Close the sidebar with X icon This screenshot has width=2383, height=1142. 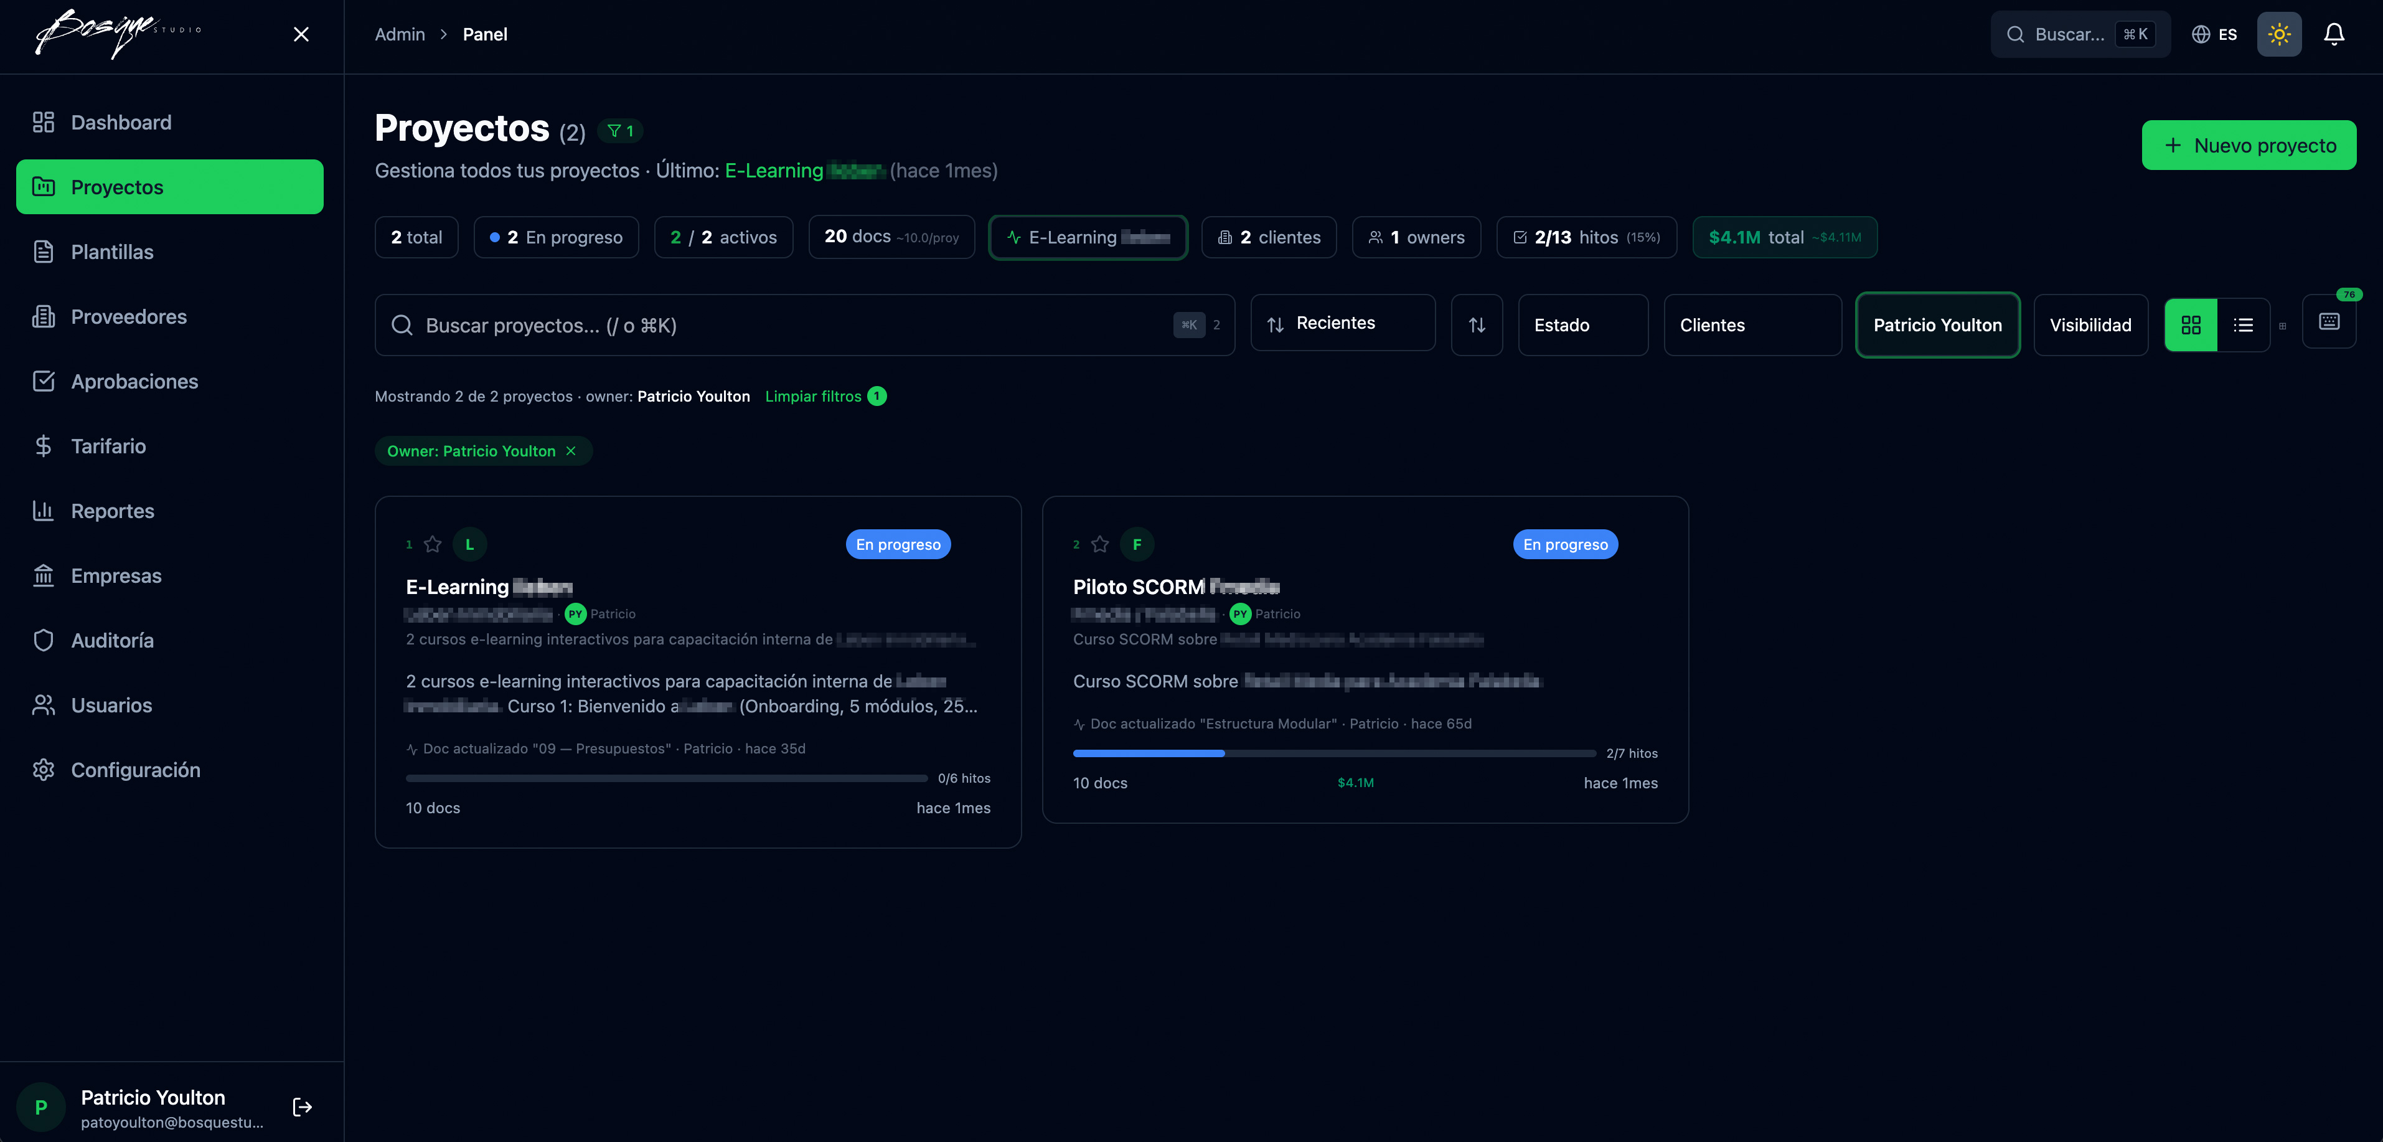[x=301, y=34]
